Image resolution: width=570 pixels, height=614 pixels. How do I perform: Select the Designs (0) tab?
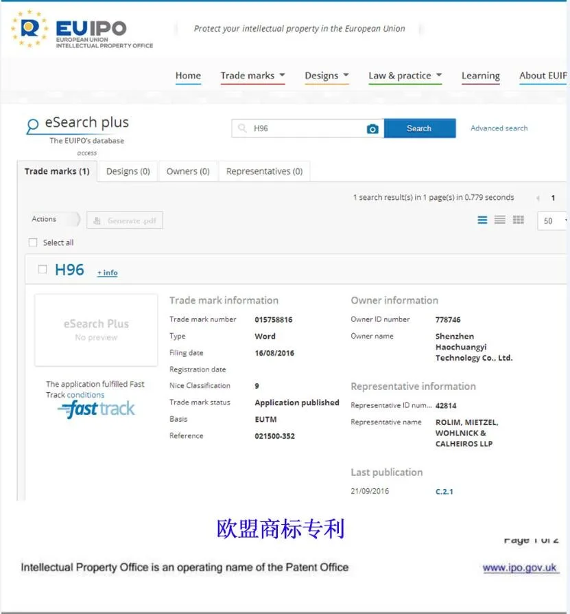click(128, 172)
